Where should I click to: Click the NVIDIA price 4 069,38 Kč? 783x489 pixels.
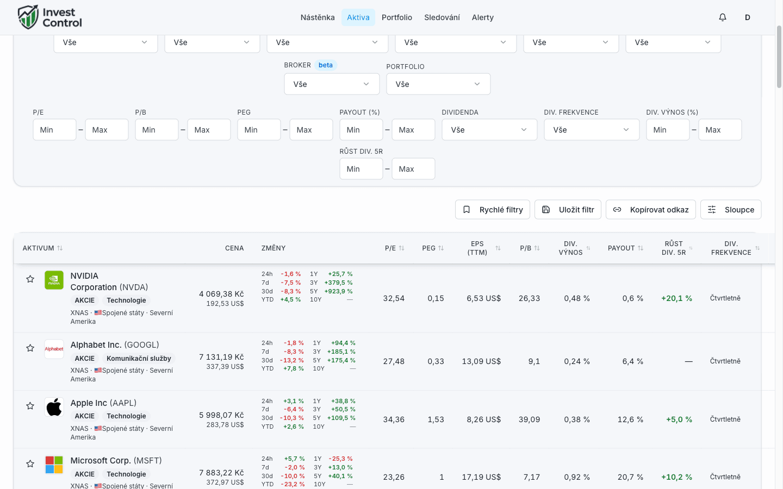pyautogui.click(x=221, y=294)
